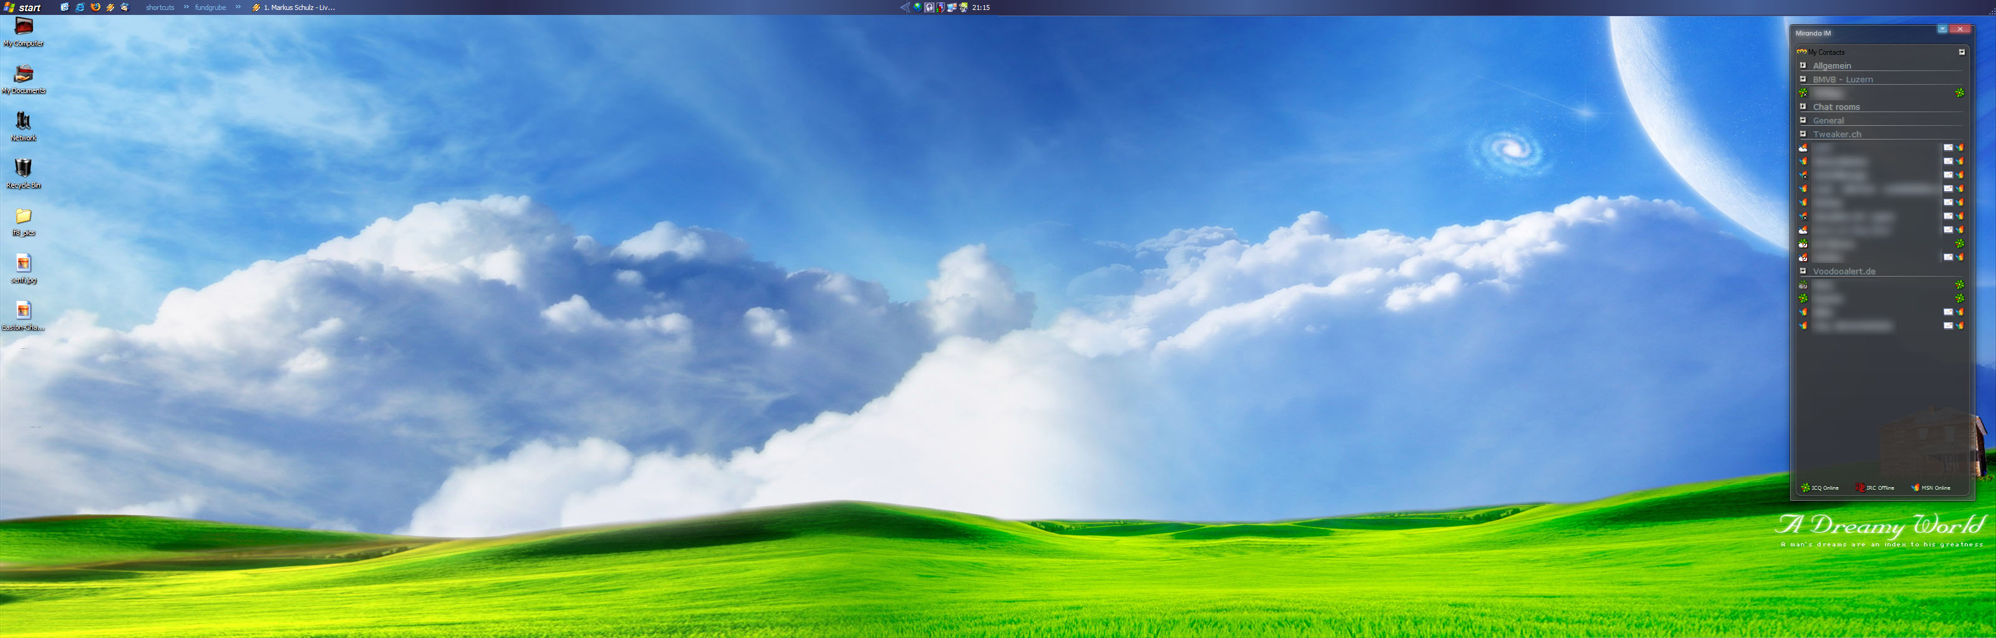Viewport: 1996px width, 638px height.
Task: Collapse the Tweaker.ch contact group
Action: [x=1803, y=134]
